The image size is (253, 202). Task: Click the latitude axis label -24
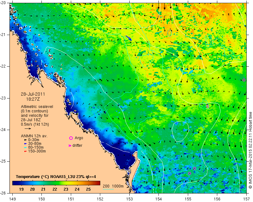3,130
